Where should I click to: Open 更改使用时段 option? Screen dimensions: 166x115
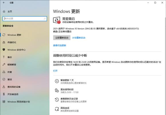pyautogui.click(x=67, y=91)
